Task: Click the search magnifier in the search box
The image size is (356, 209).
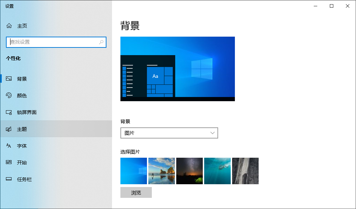Action: pos(101,42)
